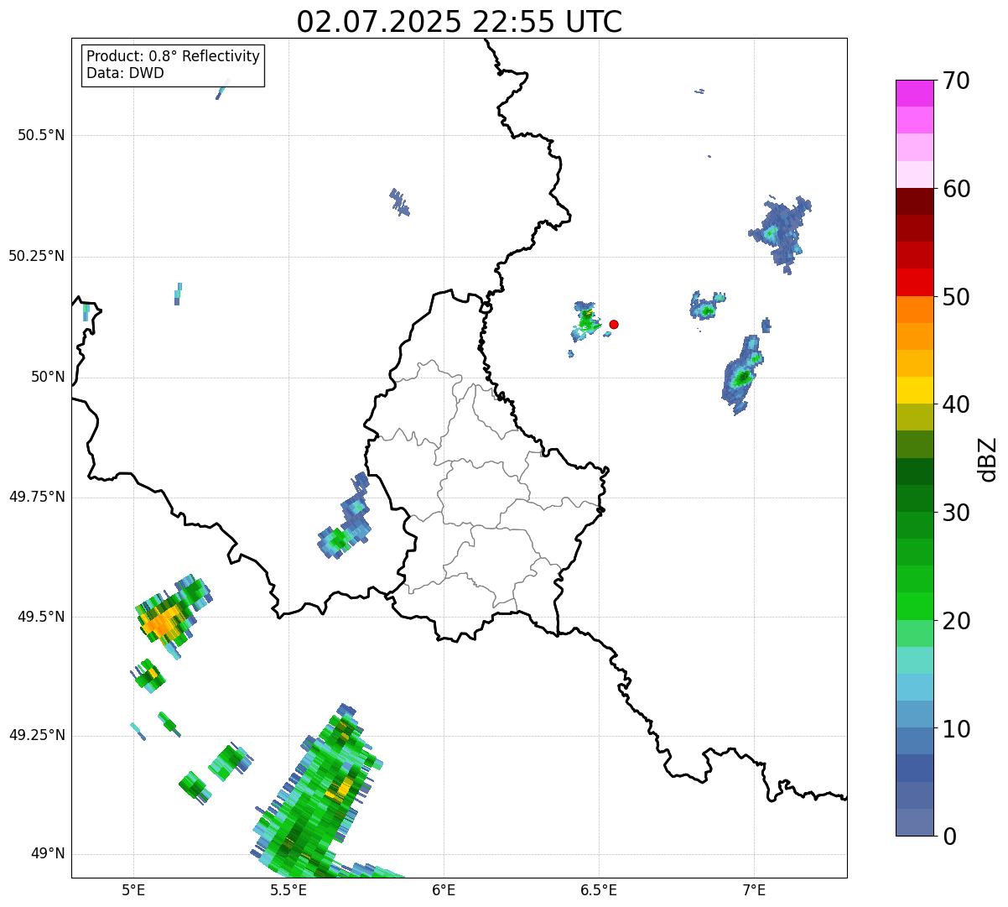The image size is (1008, 907).
Task: Click the longitude label 6°E
Action: pos(444,889)
